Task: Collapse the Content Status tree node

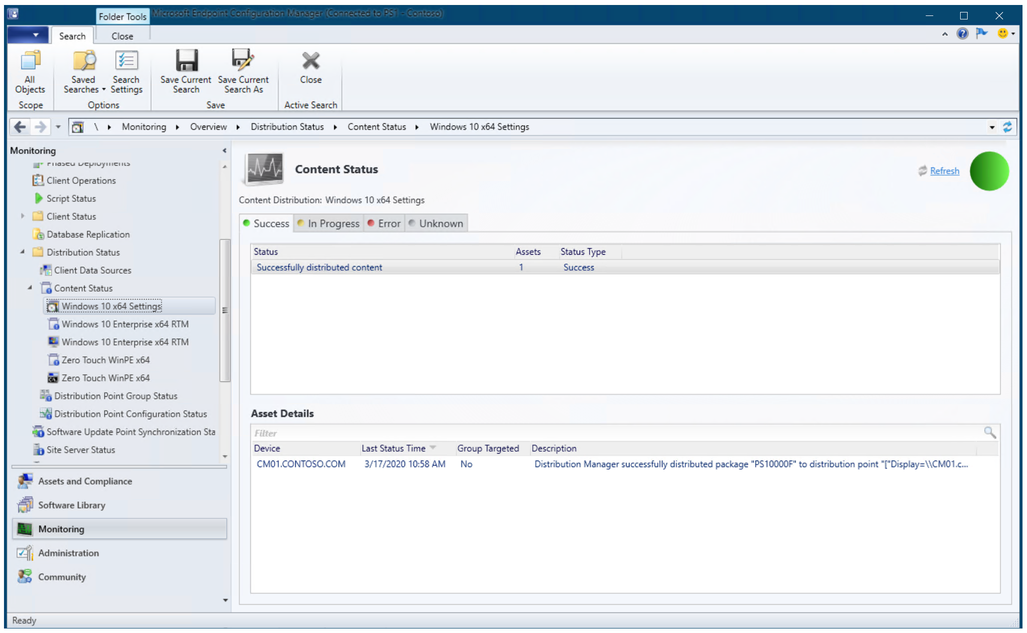Action: [x=30, y=288]
